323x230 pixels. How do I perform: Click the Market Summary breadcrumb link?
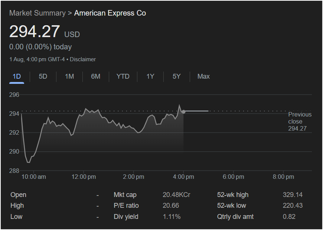point(37,13)
